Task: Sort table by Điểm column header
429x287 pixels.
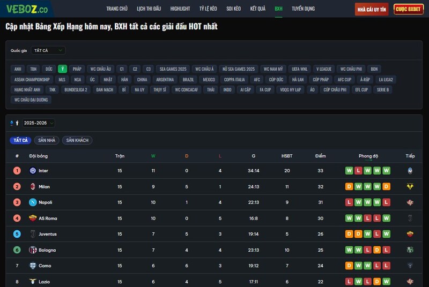Action: [320, 156]
